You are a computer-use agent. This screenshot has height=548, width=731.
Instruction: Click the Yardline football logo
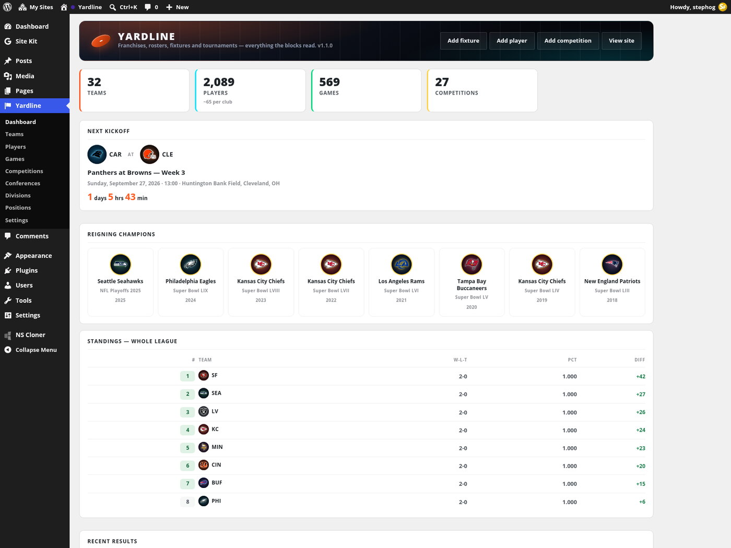point(101,41)
